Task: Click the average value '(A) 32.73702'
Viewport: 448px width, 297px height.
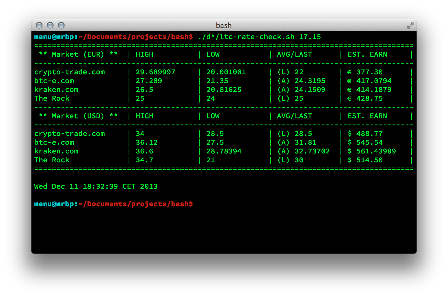Action: (303, 151)
